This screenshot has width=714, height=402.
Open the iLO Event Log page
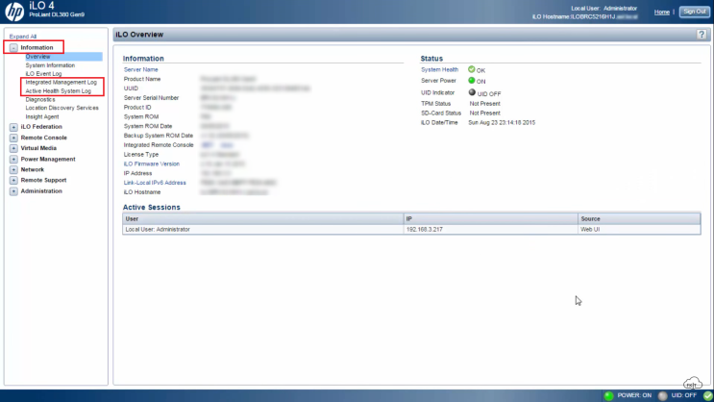(43, 73)
